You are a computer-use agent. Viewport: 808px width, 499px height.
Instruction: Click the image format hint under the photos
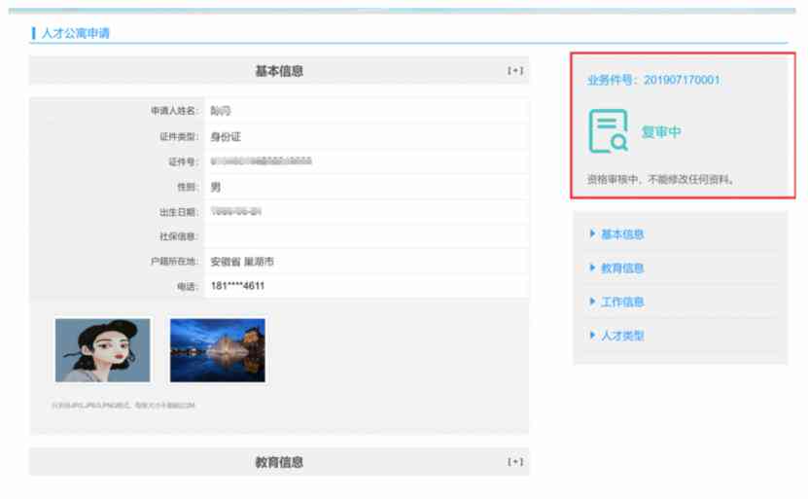click(123, 406)
